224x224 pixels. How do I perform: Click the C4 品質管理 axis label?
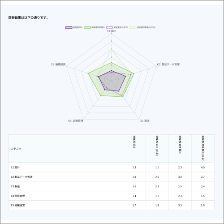coord(76,121)
